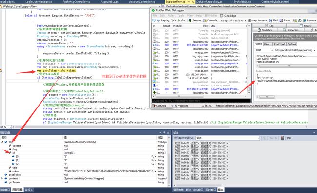Open the Output panel window options dropdown
The image size is (317, 193).
[x=314, y=133]
